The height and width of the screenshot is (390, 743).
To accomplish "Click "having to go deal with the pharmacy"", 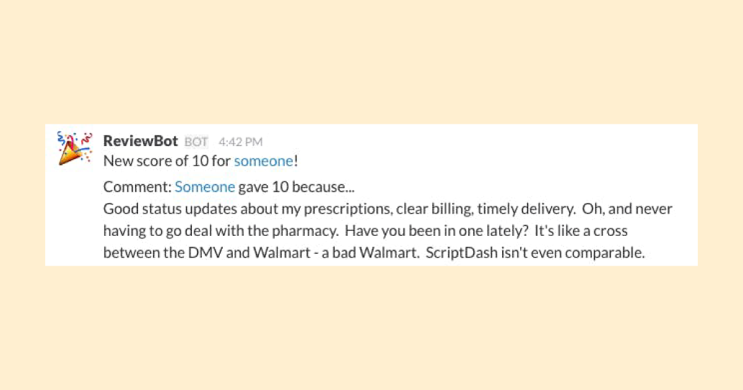I will (220, 231).
